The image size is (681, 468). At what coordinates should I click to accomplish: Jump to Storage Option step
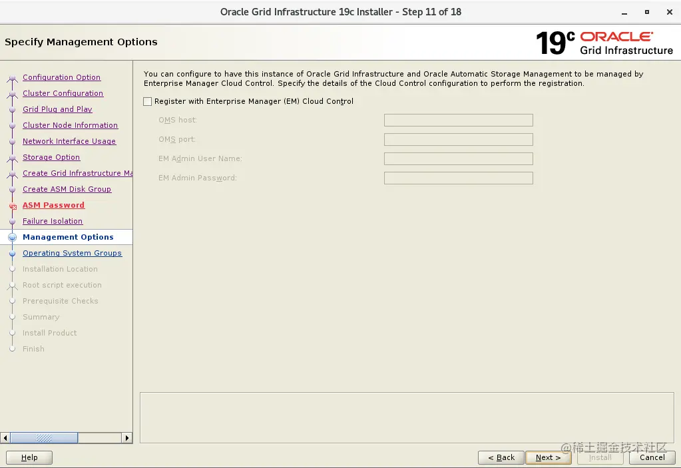pos(51,157)
